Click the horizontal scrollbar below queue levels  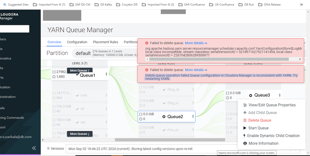[x=170, y=140]
